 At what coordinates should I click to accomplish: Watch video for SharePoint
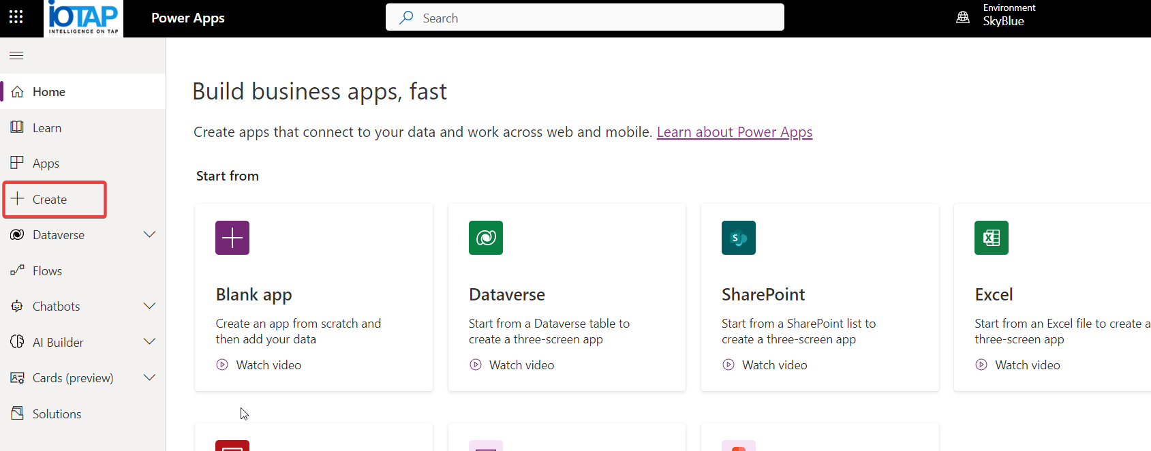[x=775, y=365]
